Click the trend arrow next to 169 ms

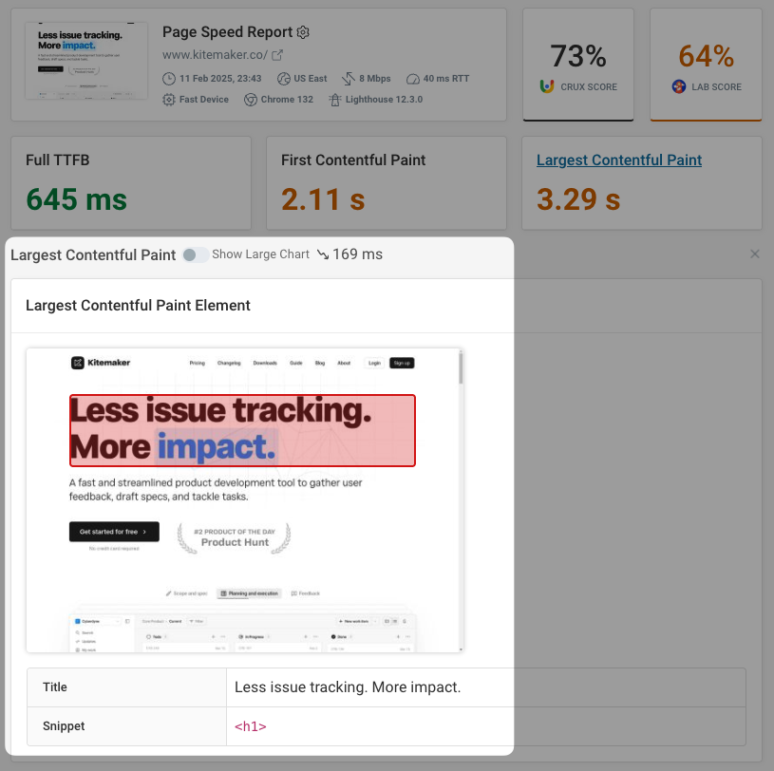point(322,254)
